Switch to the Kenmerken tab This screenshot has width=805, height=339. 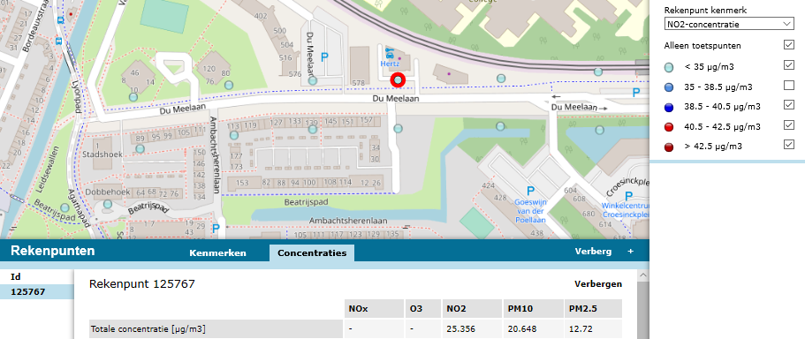(x=217, y=252)
